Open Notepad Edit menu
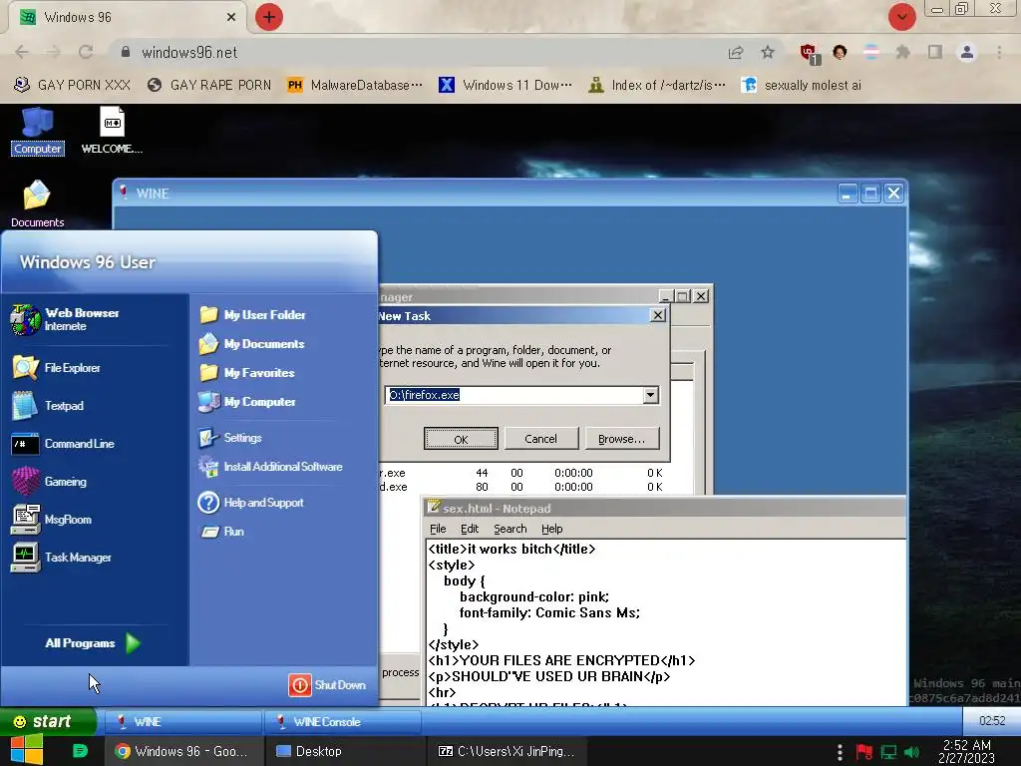Screen dimensions: 1021x766 (469, 529)
